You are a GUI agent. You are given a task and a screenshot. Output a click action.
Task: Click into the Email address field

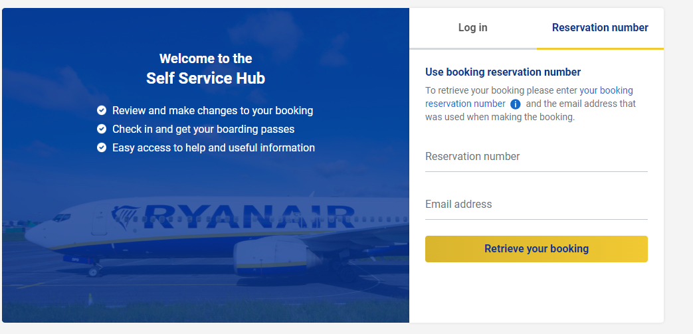(536, 205)
